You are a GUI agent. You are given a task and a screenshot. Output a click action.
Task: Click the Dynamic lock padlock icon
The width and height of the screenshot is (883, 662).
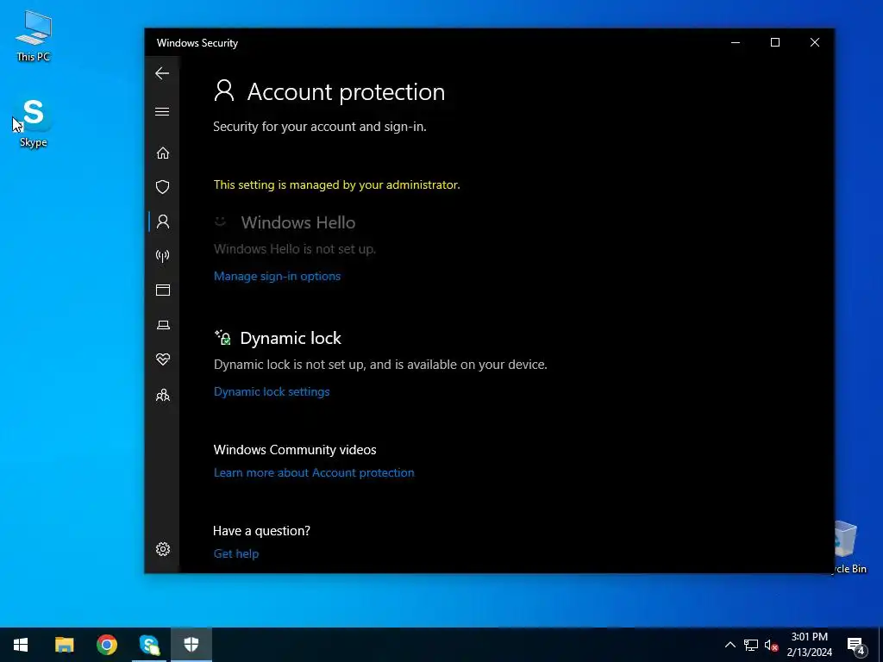[223, 337]
